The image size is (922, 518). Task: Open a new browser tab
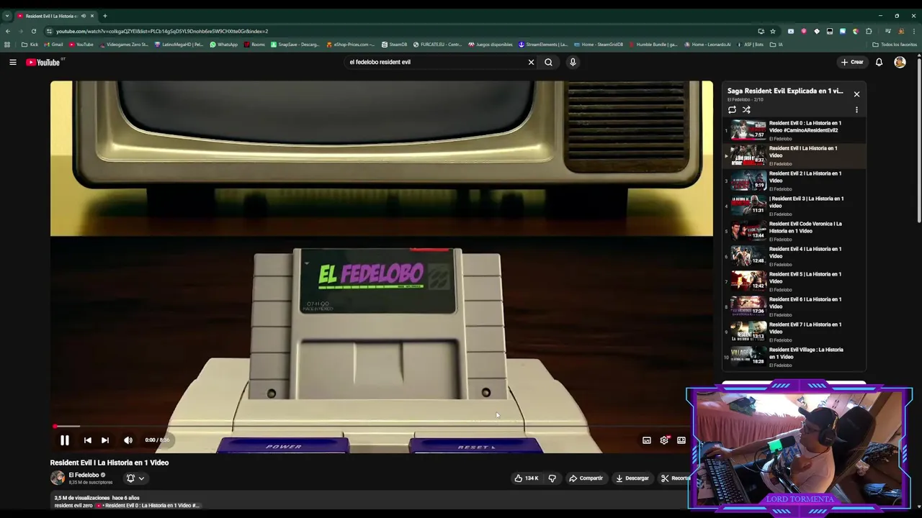pyautogui.click(x=105, y=16)
